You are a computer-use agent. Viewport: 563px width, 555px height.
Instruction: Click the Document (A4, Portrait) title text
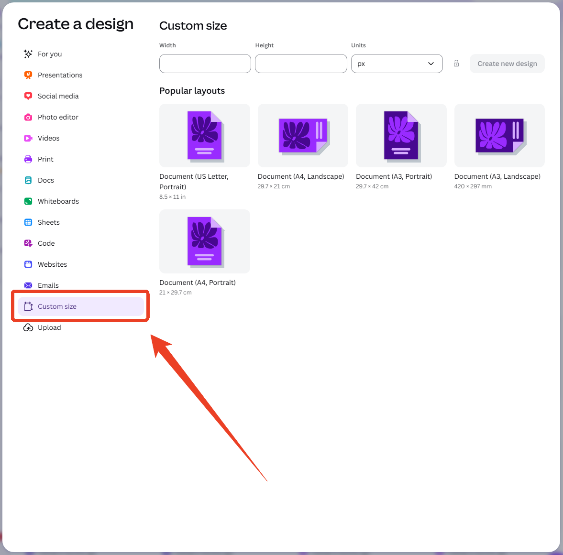(198, 283)
